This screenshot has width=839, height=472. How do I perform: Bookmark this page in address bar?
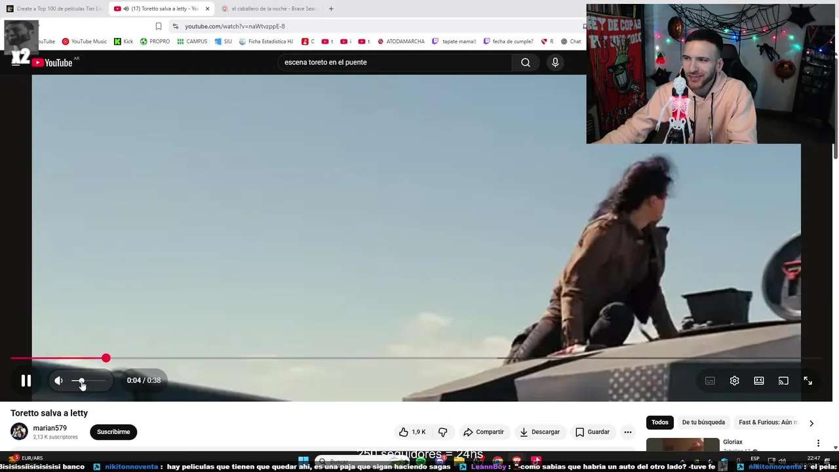[159, 26]
